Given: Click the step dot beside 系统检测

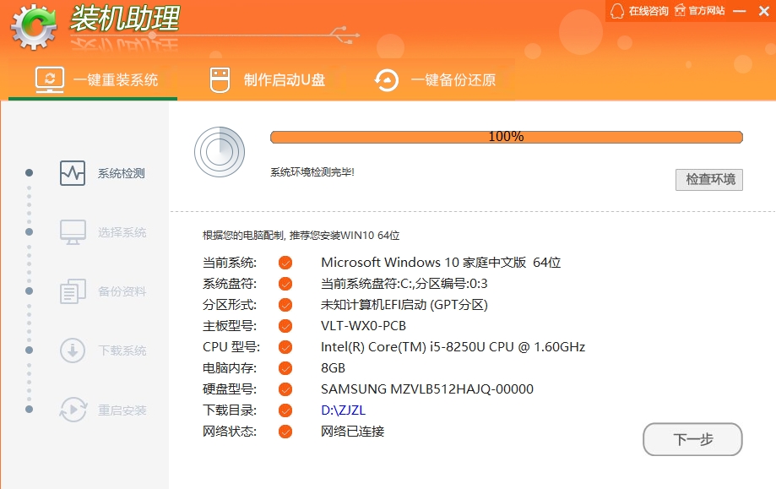Looking at the screenshot, I should point(30,173).
